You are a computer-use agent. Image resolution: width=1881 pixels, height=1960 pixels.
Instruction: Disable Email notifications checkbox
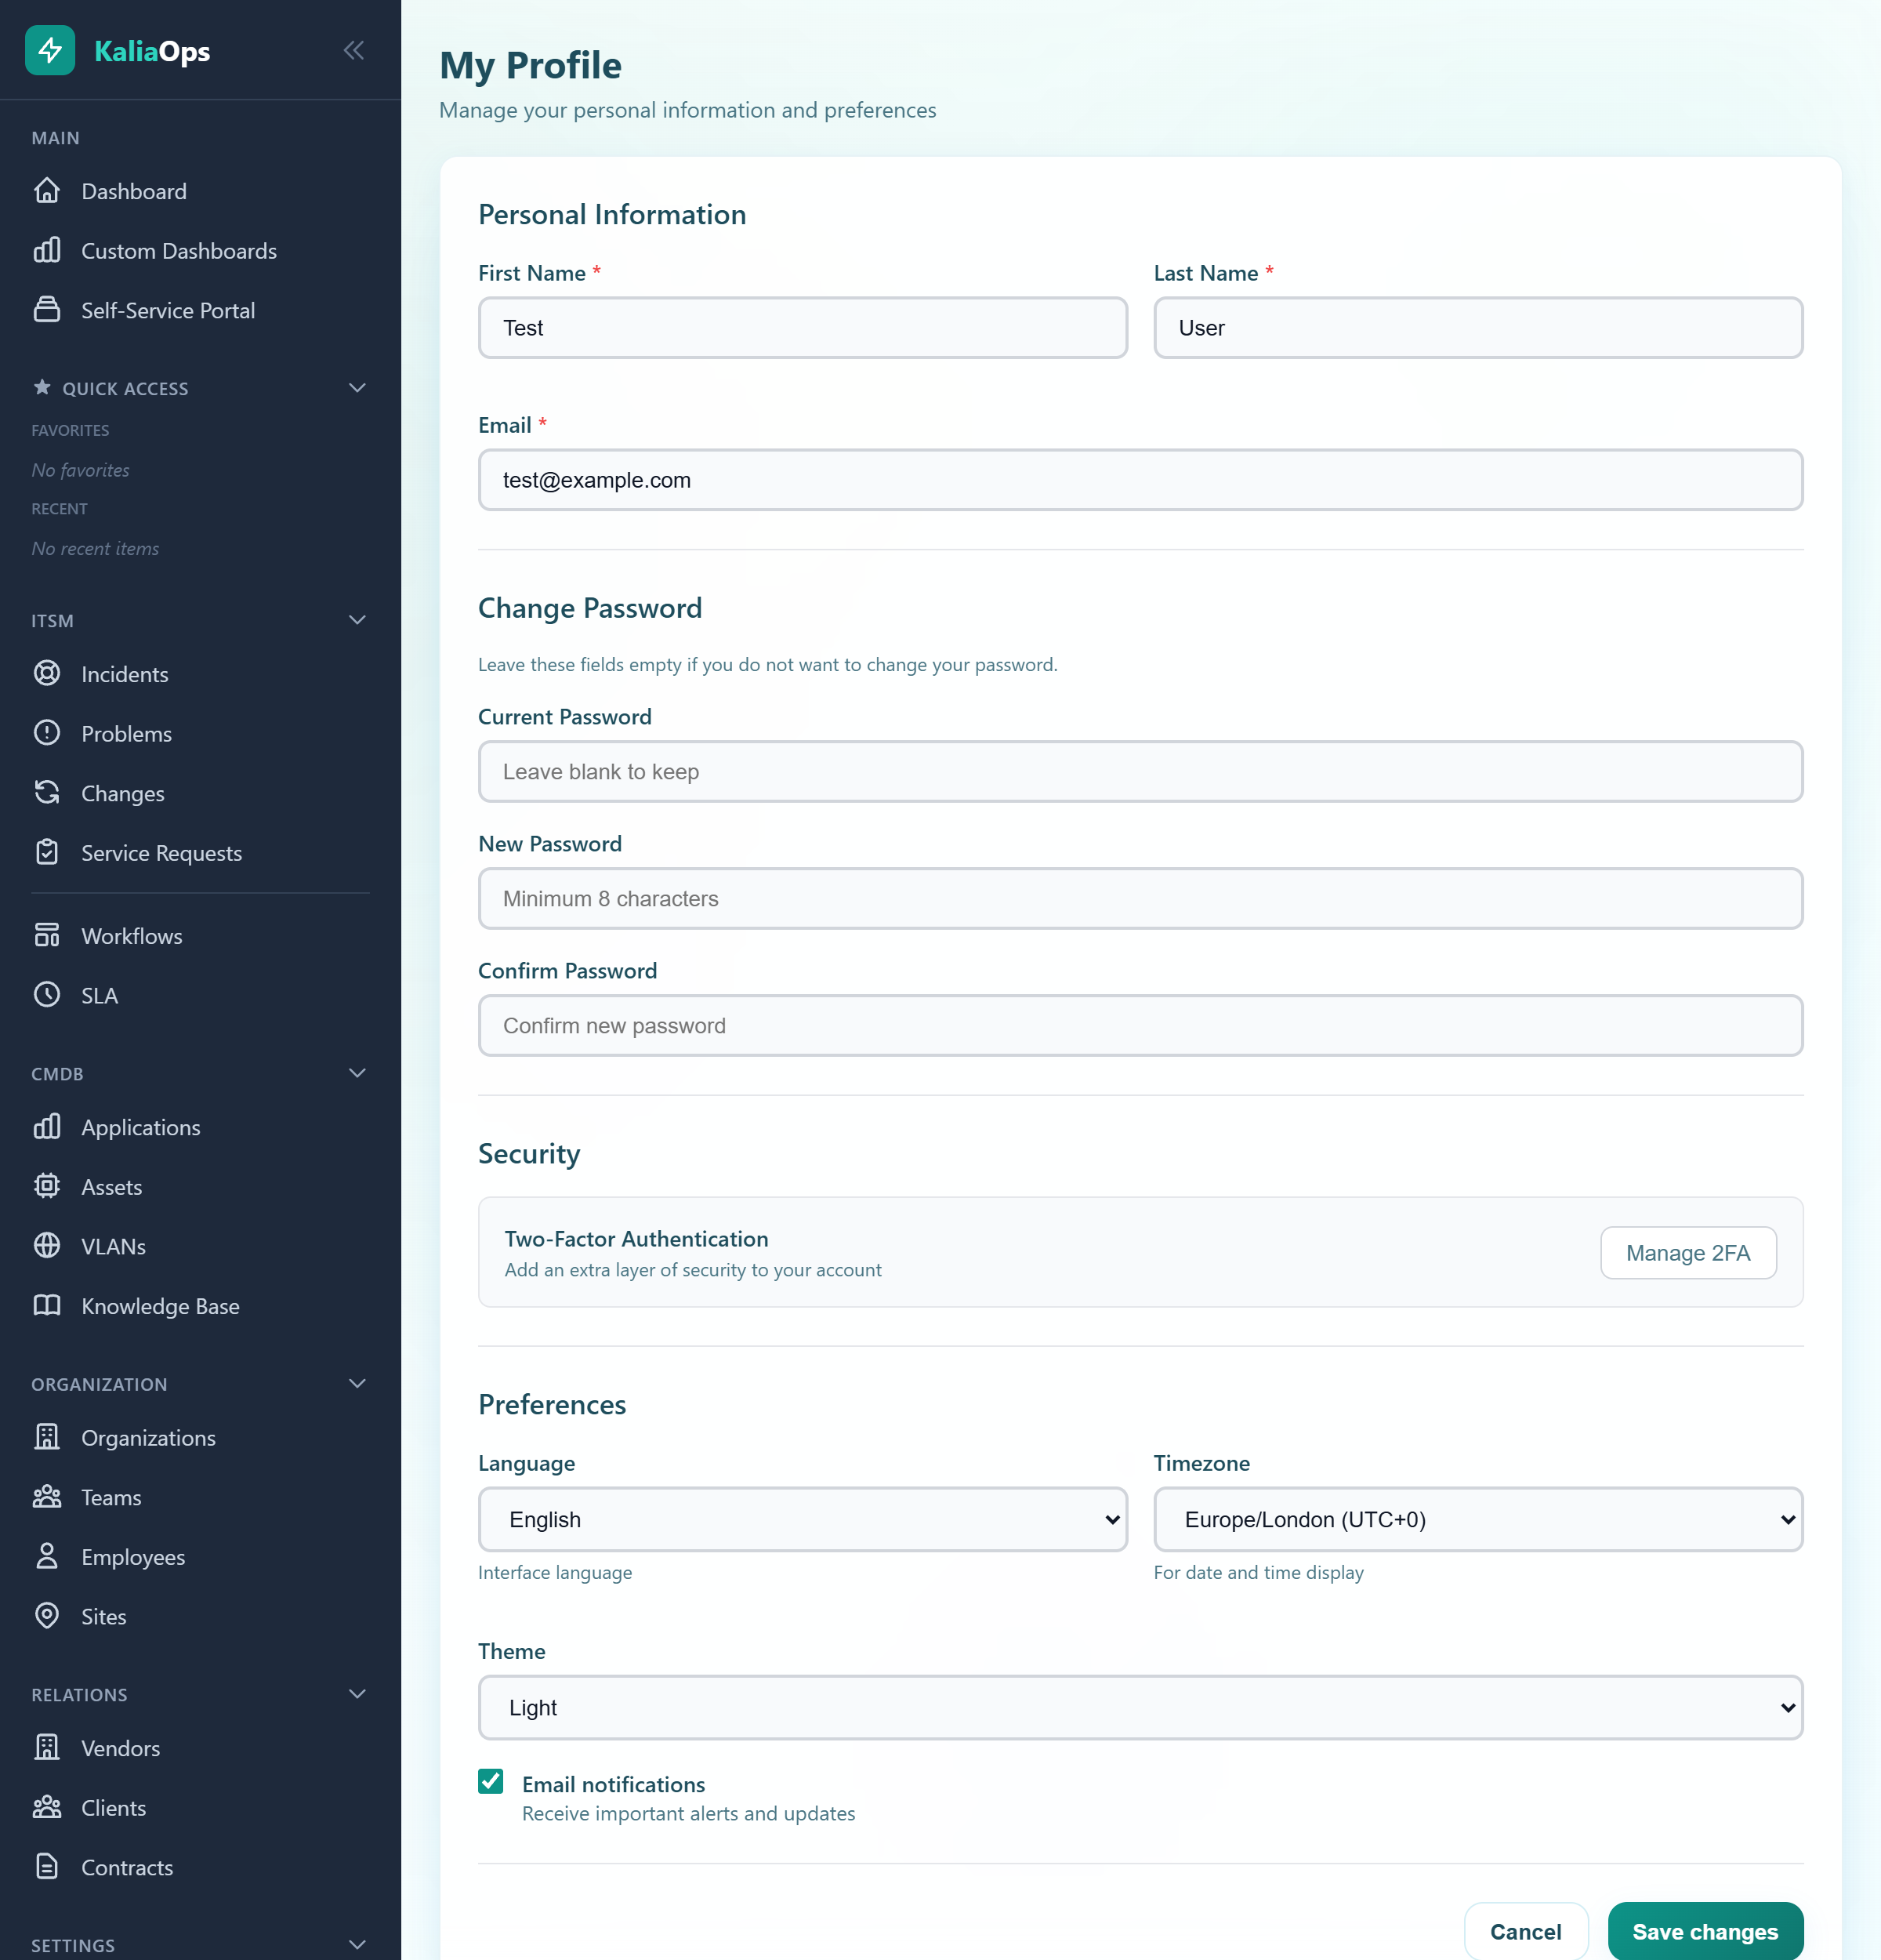pyautogui.click(x=491, y=1784)
